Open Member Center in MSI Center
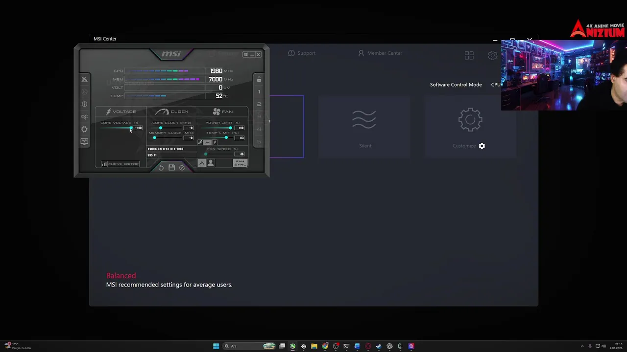Image resolution: width=627 pixels, height=352 pixels. pyautogui.click(x=380, y=53)
